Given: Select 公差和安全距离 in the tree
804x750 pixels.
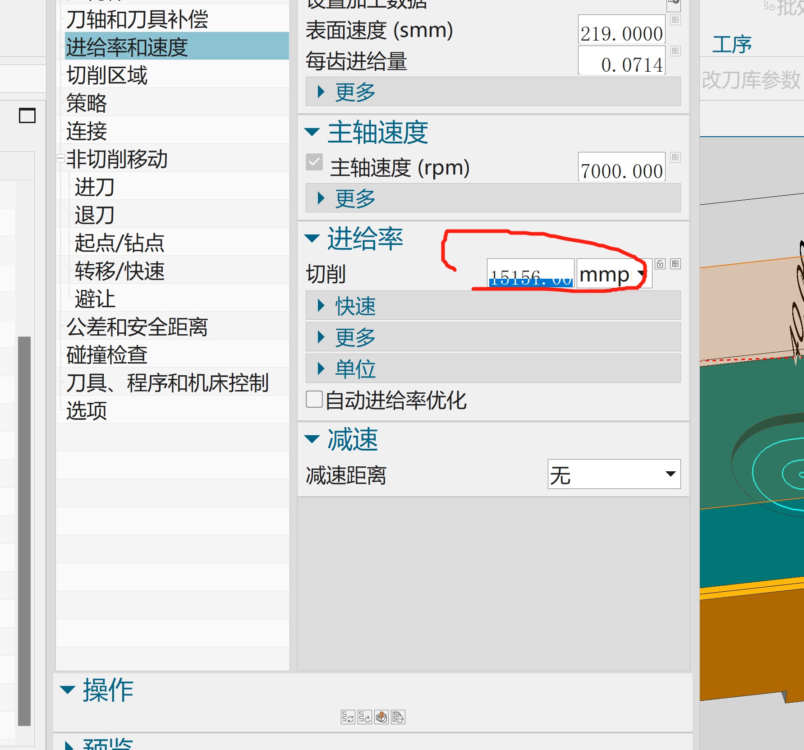Looking at the screenshot, I should [x=137, y=327].
